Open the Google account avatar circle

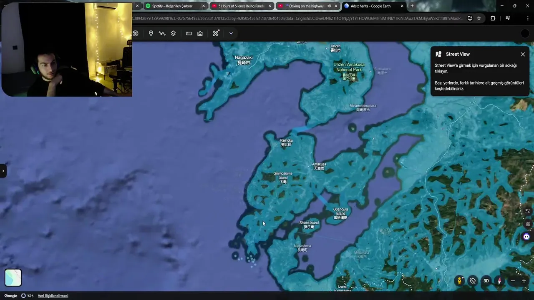[525, 33]
